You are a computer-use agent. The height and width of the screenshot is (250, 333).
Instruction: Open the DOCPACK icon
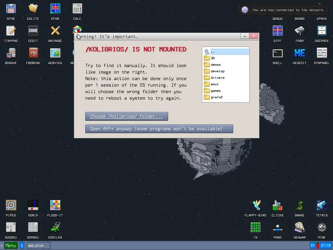click(322, 31)
